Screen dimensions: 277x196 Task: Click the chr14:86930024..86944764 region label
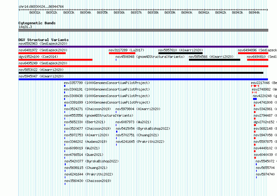click(x=41, y=7)
